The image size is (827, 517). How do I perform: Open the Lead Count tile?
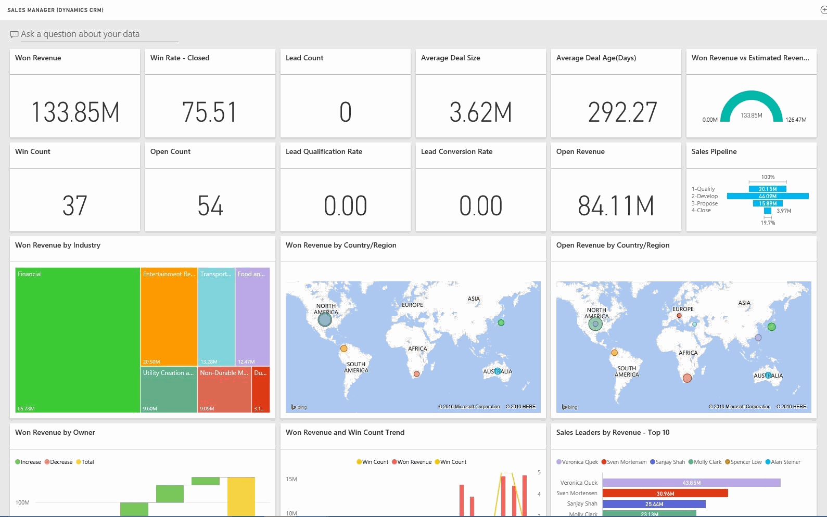click(x=346, y=94)
